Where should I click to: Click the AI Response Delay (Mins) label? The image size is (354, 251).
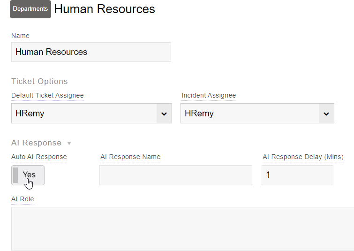coord(303,157)
